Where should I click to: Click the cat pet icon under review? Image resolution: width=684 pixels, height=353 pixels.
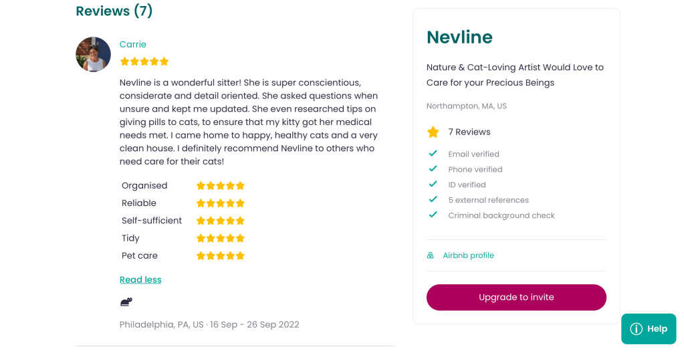pyautogui.click(x=126, y=302)
